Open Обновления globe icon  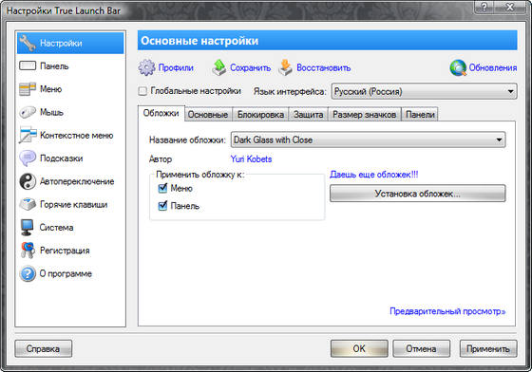point(458,67)
